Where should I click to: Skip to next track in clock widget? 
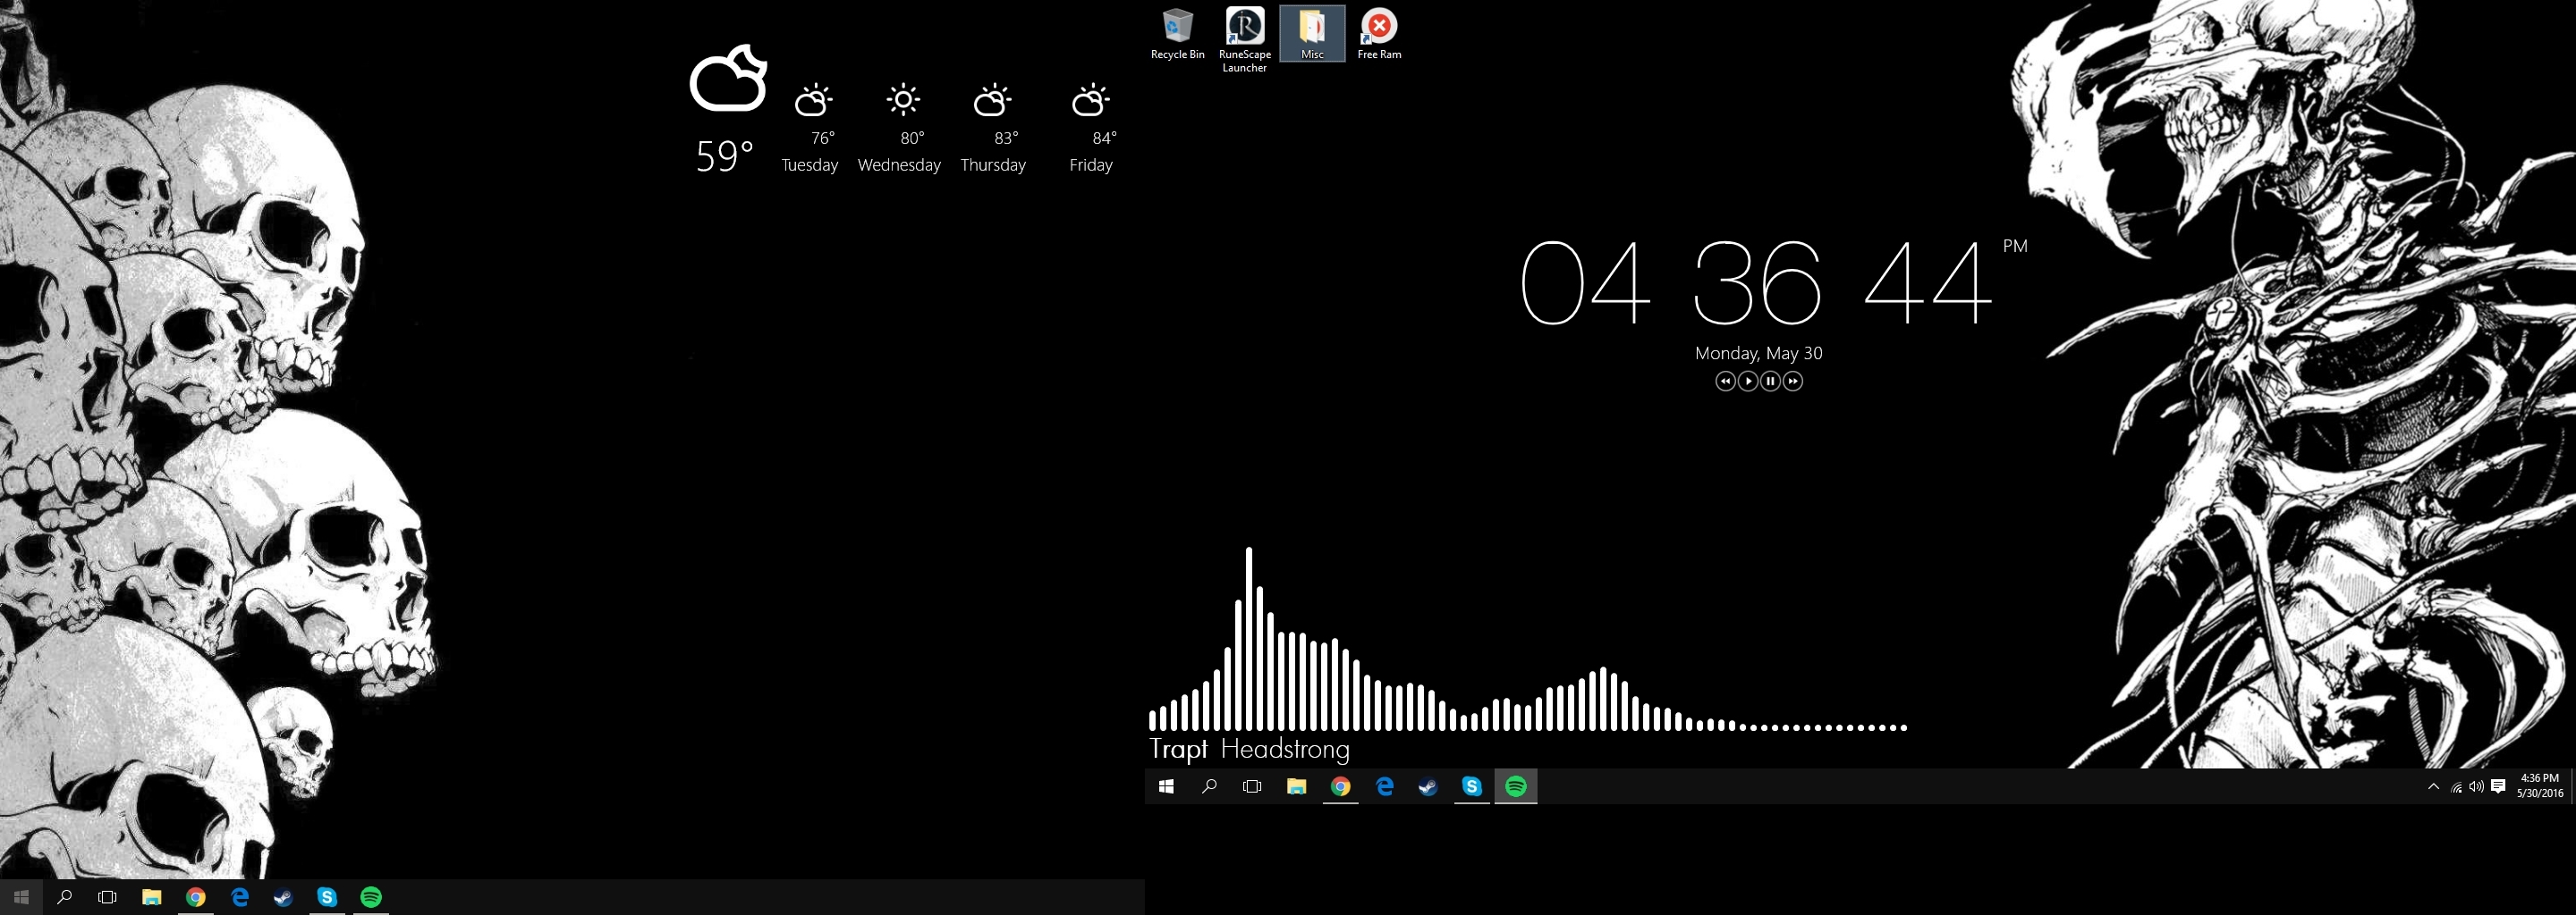coord(1793,381)
